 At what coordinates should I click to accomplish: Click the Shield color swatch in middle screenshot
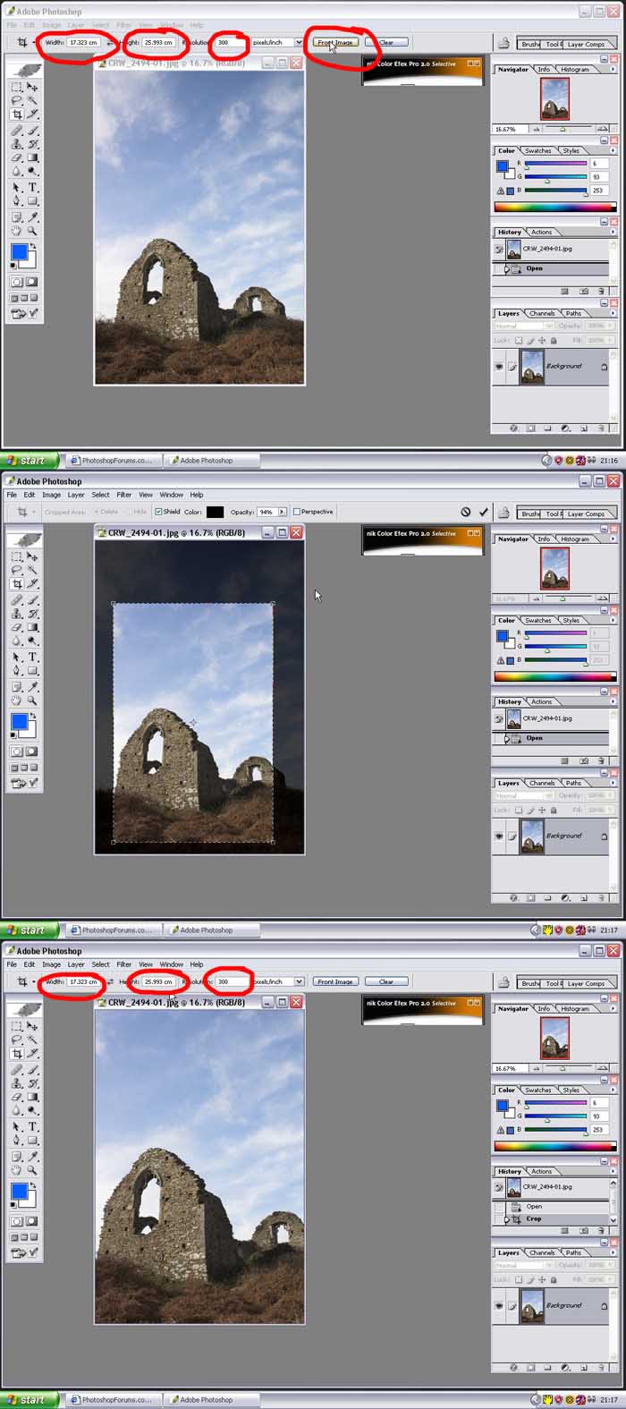pos(215,512)
